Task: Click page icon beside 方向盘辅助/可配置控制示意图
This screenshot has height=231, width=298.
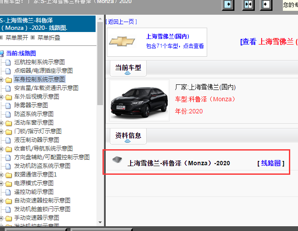Action: [8, 157]
